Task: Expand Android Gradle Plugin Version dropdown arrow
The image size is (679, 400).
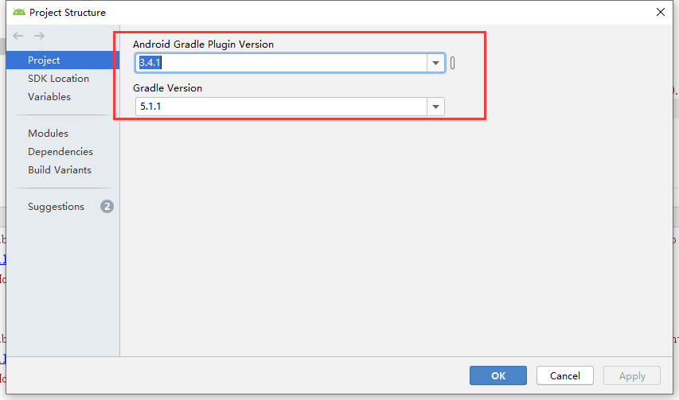Action: (x=435, y=63)
